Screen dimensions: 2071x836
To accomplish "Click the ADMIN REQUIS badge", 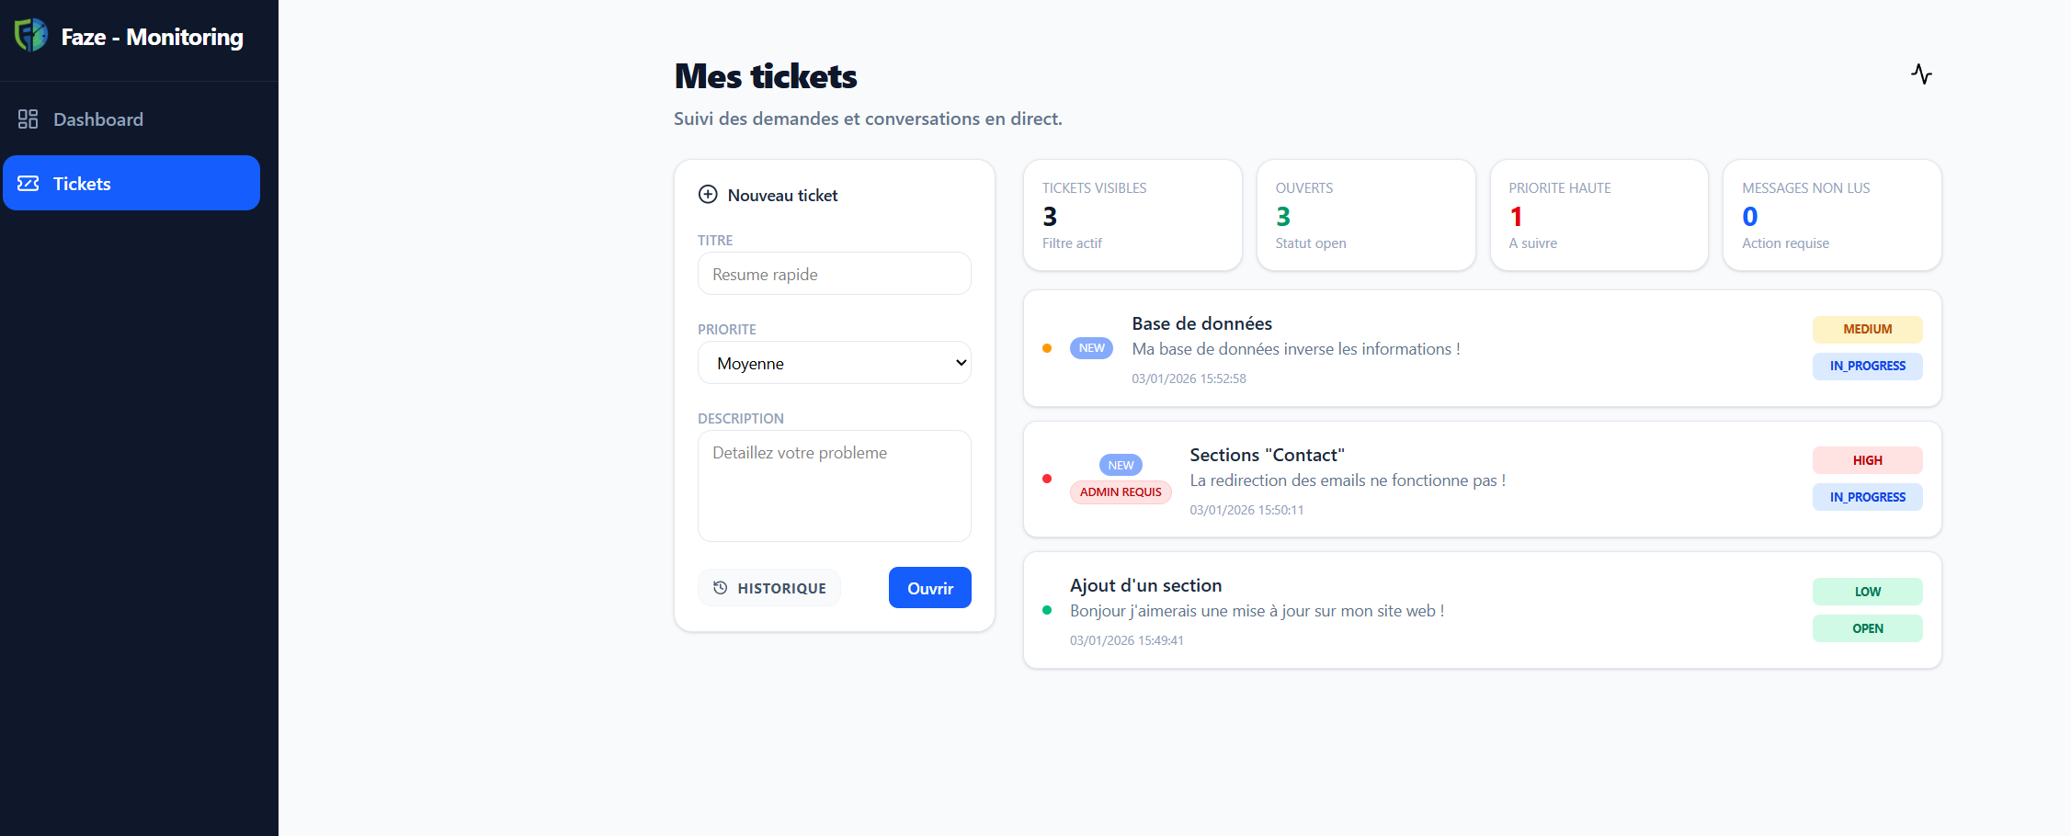I will coord(1121,492).
